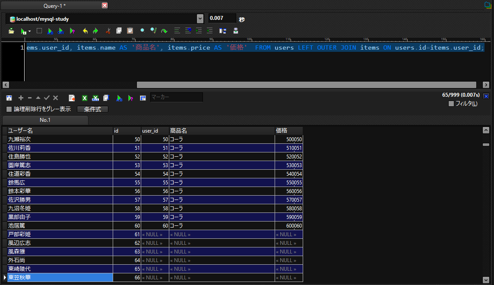
Task: Open the dropdown arrow beside the execute icon
Action: point(30,31)
